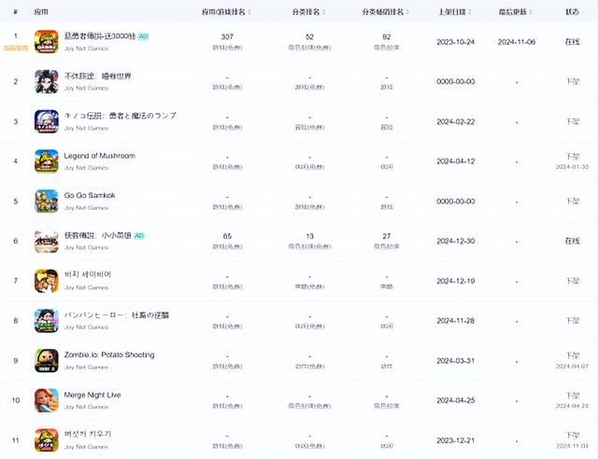Click the first-ranked app's icon
The height and width of the screenshot is (459, 598).
click(46, 41)
